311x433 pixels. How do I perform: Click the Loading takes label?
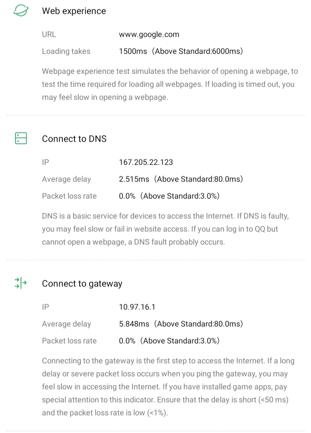[66, 51]
